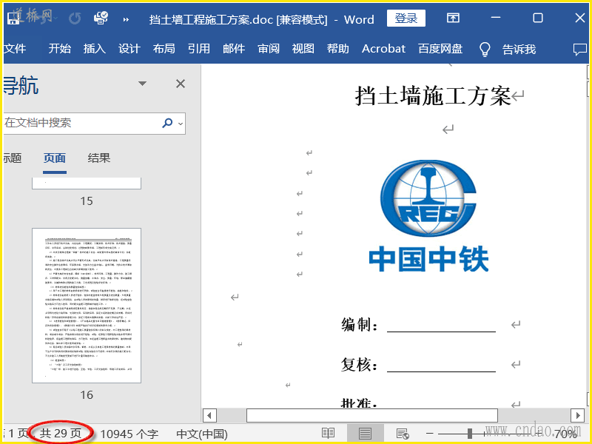Open the 百度网盘 ribbon tab
The width and height of the screenshot is (592, 444).
440,49
